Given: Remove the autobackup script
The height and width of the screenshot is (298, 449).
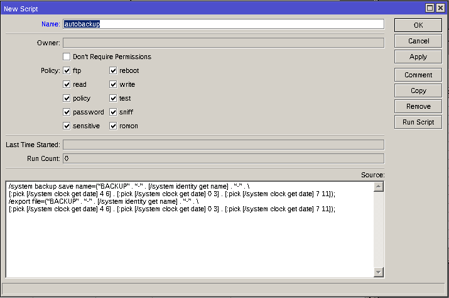Looking at the screenshot, I should 418,106.
